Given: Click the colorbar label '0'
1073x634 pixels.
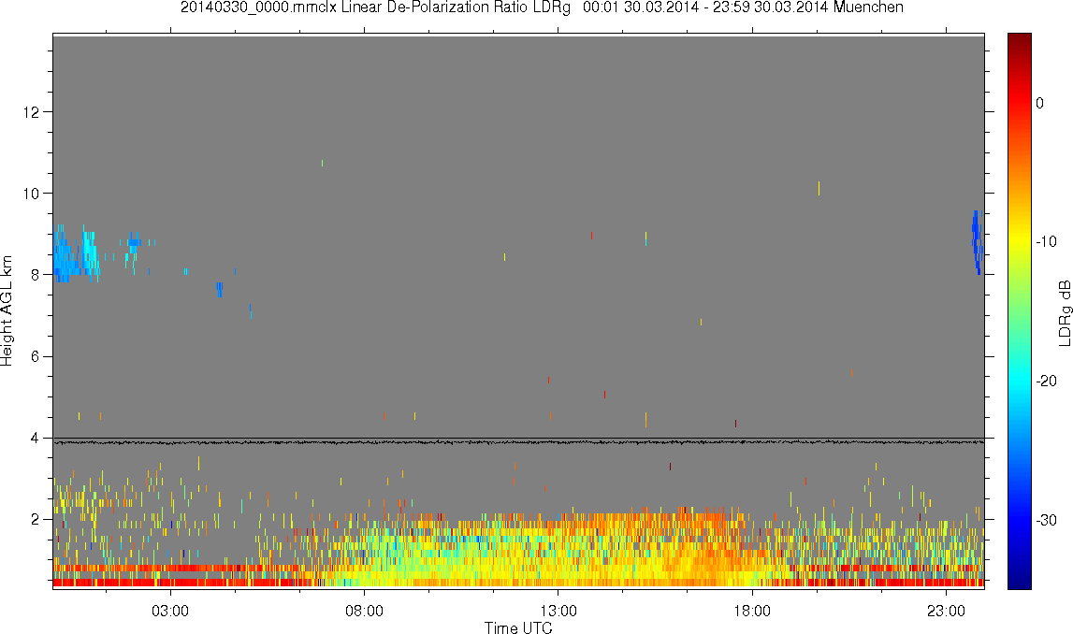Looking at the screenshot, I should tap(1039, 103).
